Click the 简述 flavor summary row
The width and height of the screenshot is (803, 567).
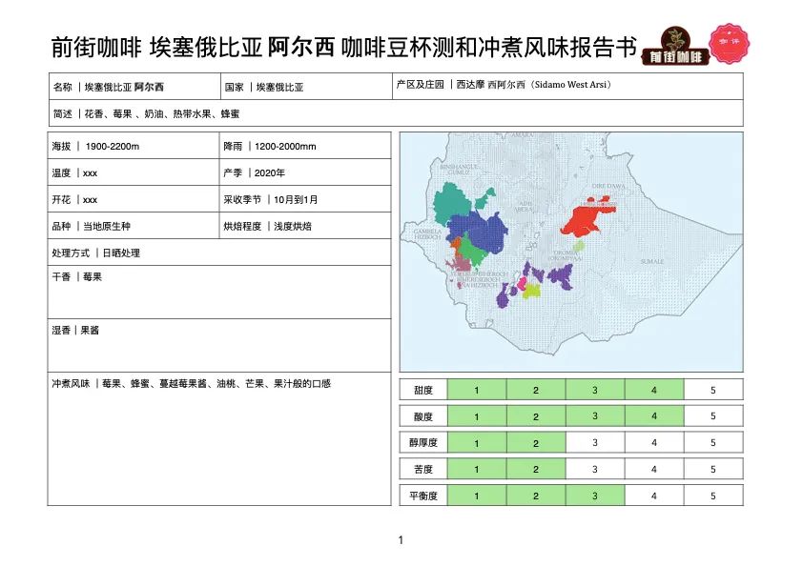396,113
